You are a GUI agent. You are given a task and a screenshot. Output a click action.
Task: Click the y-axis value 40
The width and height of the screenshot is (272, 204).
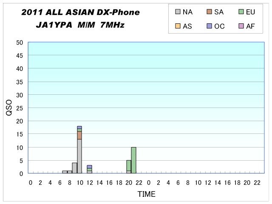[x=20, y=69]
